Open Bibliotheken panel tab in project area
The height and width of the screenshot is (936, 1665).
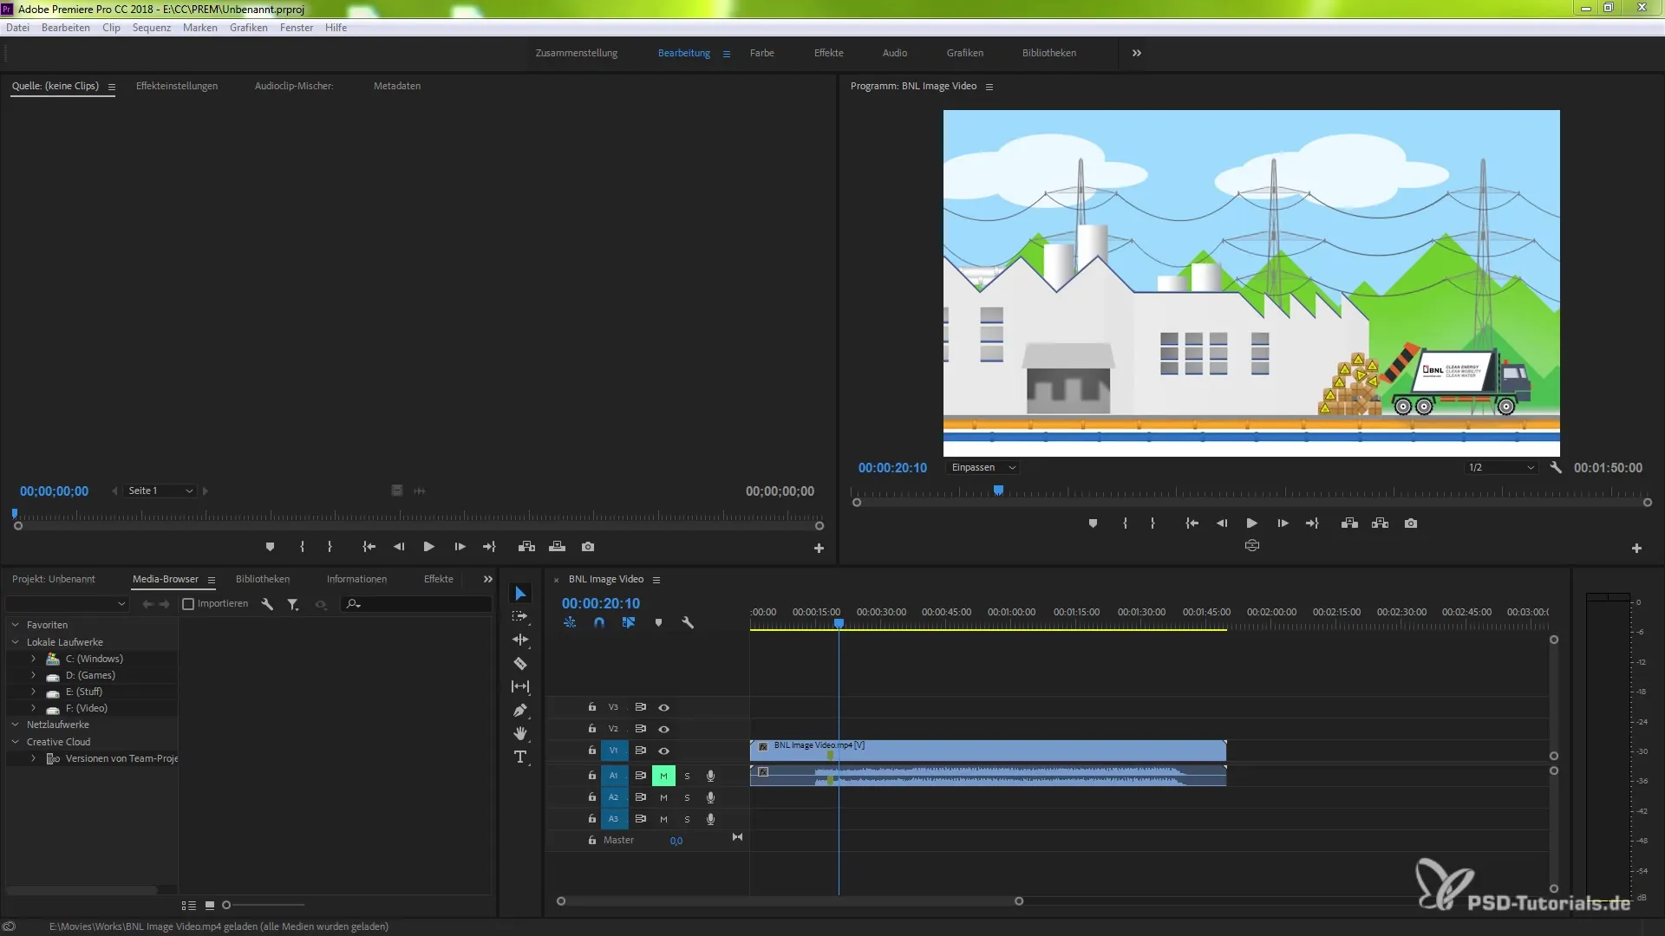pos(263,579)
